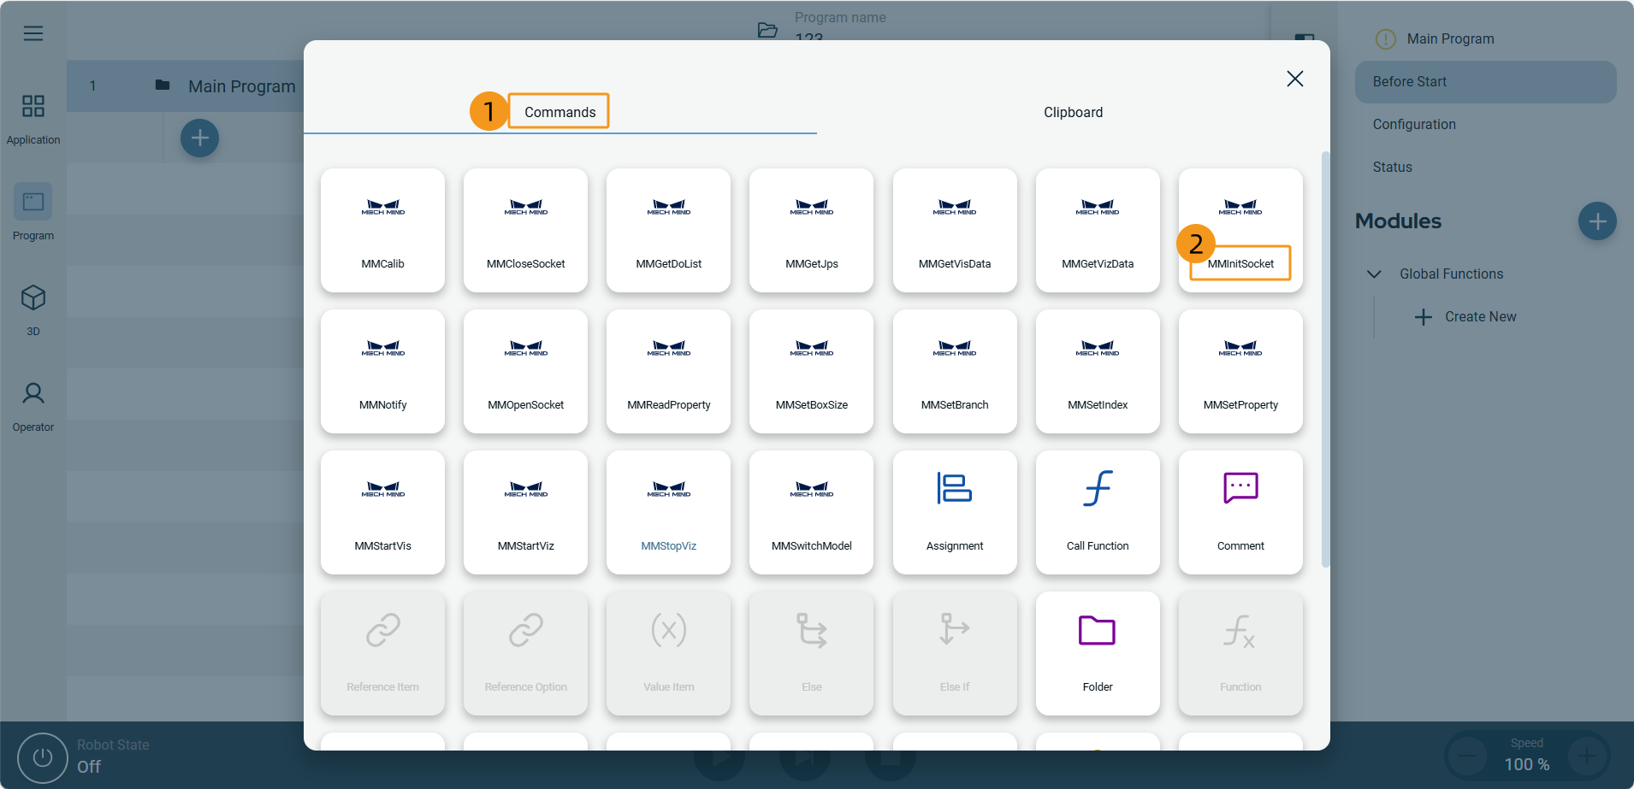
Task: Choose the MMSwitchModel command
Action: click(811, 512)
